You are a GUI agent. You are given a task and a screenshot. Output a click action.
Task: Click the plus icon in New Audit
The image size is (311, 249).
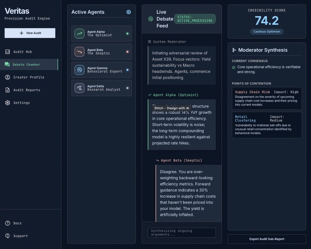(21, 33)
